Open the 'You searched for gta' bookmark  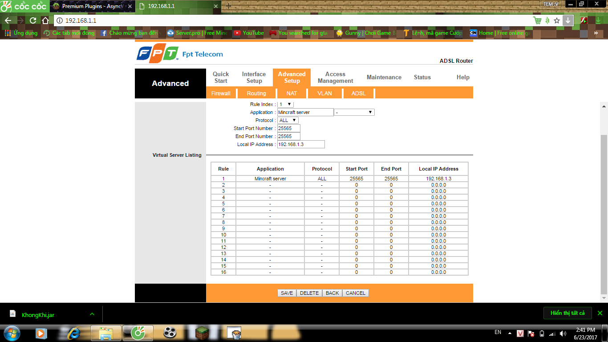299,33
